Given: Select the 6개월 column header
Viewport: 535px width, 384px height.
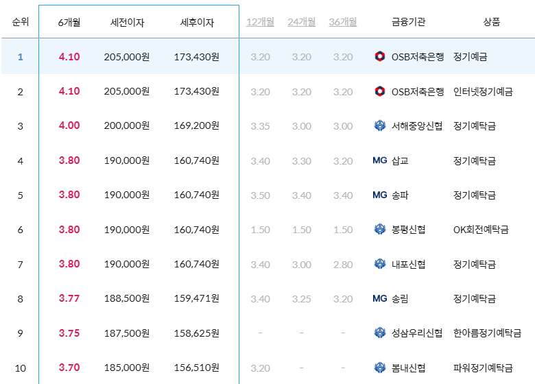Looking at the screenshot, I should tap(69, 23).
